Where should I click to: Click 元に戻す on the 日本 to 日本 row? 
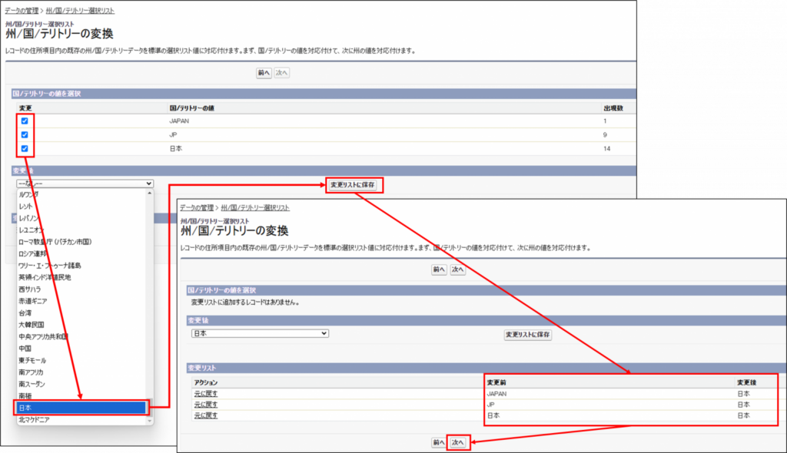click(x=205, y=415)
